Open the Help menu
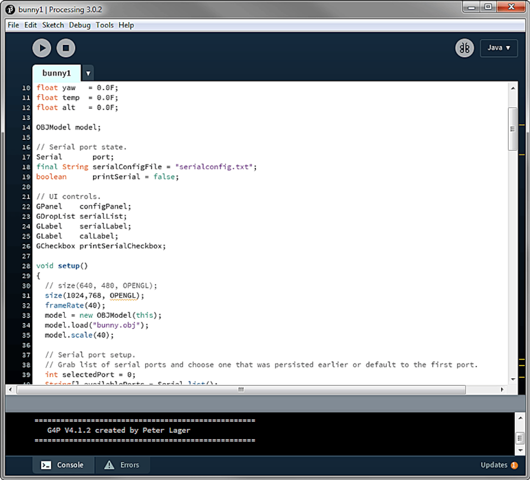Image resolution: width=530 pixels, height=480 pixels. coord(126,25)
